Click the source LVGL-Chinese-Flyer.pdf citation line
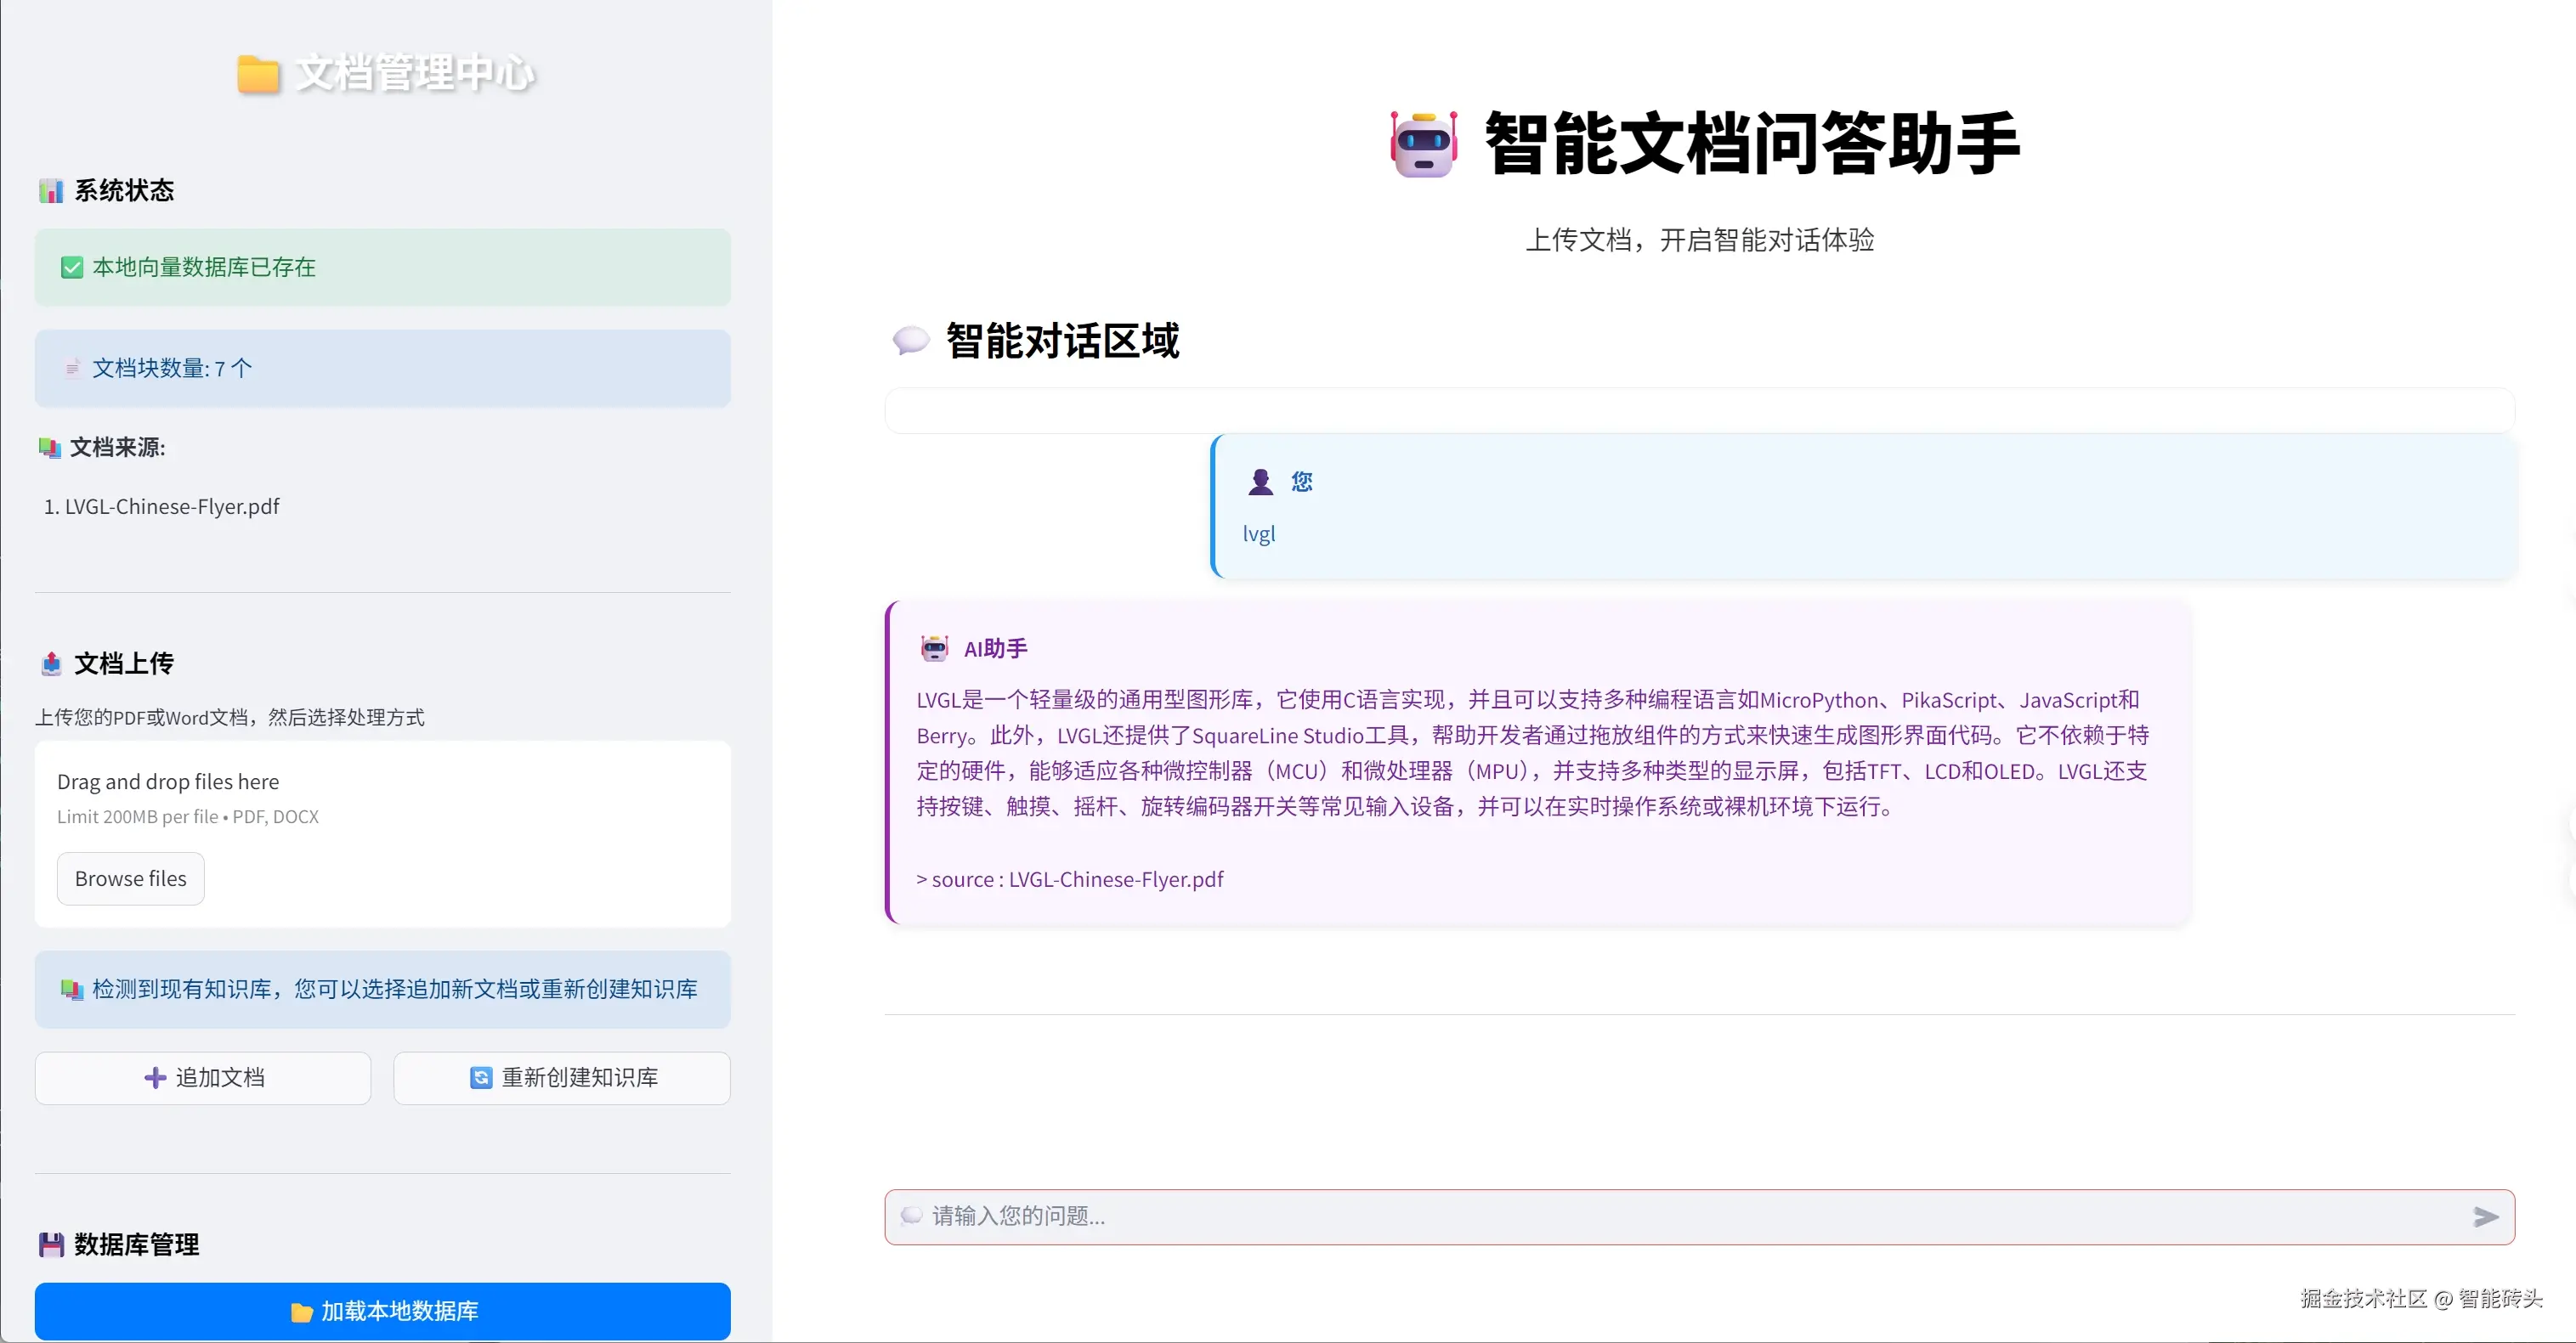Viewport: 2576px width, 1343px height. click(x=1070, y=879)
